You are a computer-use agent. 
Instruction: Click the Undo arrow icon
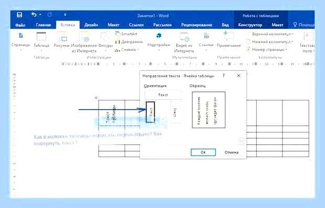(x=34, y=15)
